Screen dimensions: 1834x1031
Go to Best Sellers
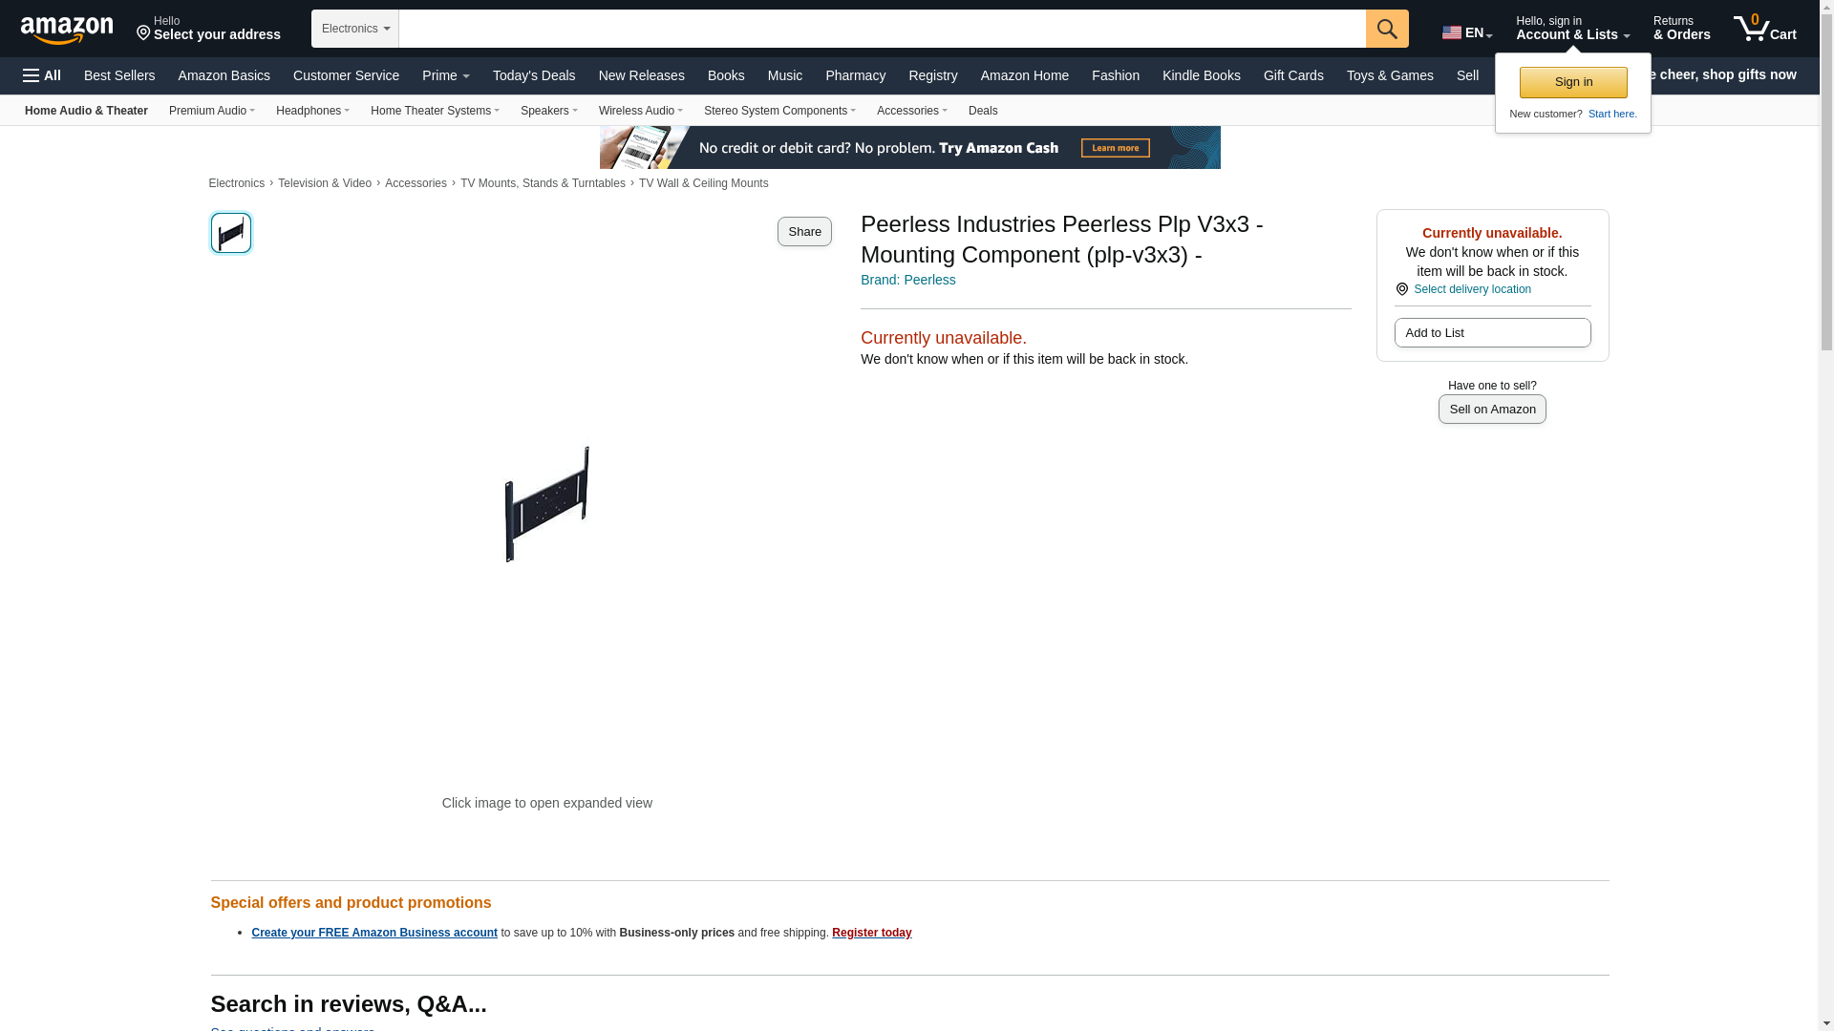click(119, 75)
